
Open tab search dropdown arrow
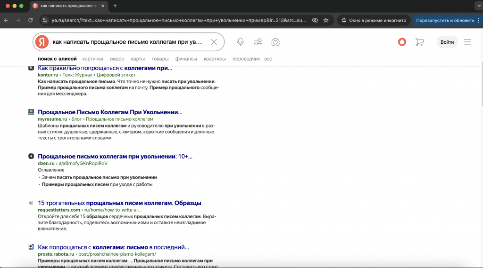[x=479, y=6]
